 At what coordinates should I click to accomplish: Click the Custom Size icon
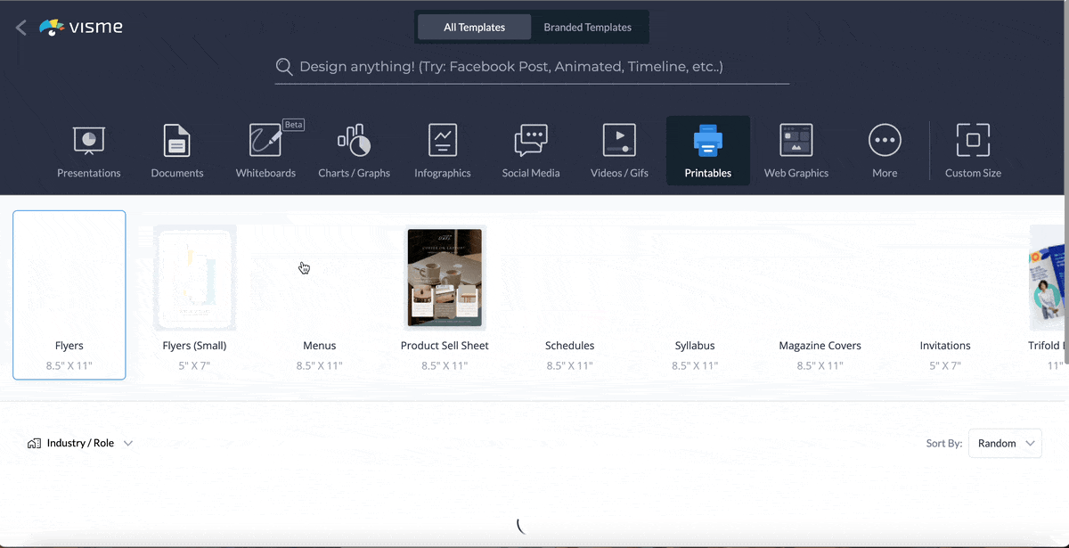pos(973,141)
